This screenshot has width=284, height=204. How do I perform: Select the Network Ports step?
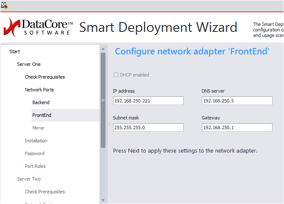coord(39,90)
